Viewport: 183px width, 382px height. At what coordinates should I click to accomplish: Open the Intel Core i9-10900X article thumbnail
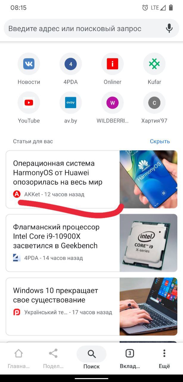tap(148, 243)
